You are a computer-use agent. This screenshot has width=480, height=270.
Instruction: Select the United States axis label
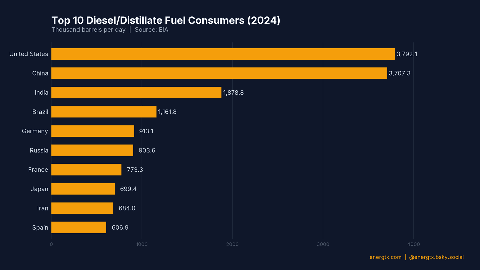(28, 54)
